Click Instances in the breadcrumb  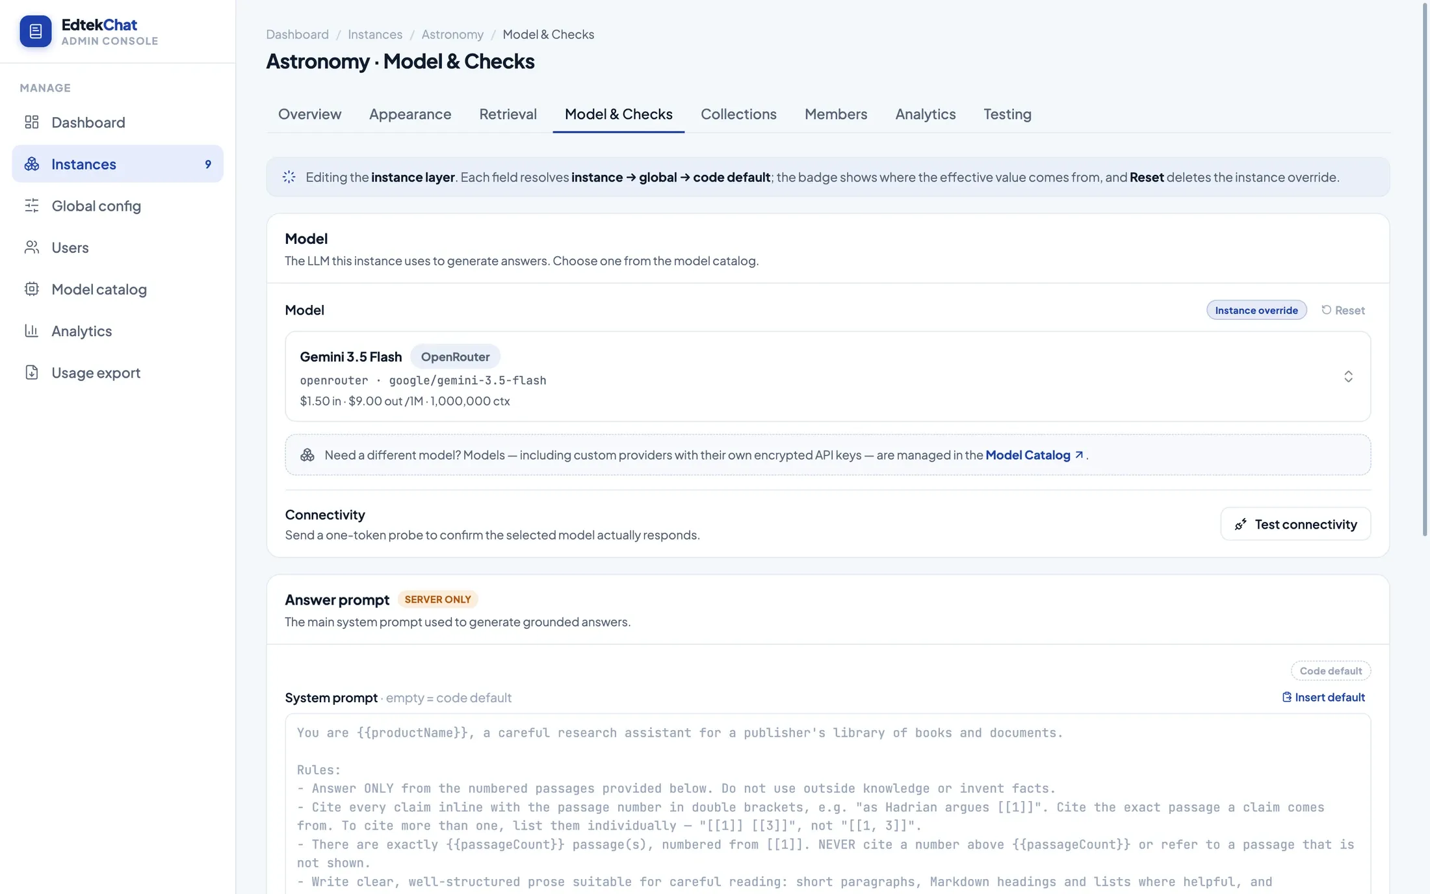(375, 34)
